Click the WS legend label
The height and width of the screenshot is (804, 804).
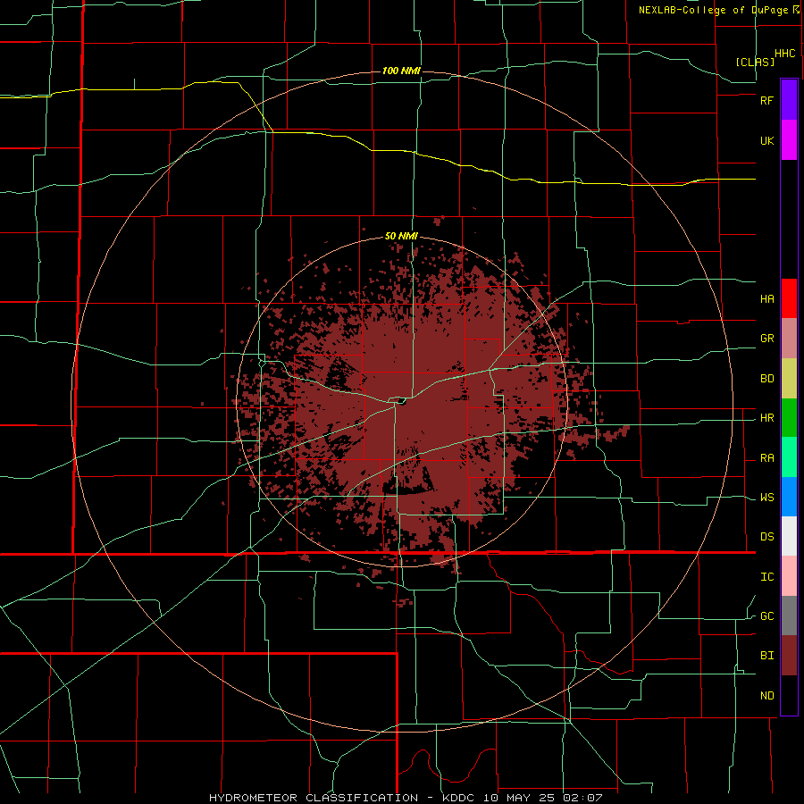click(x=767, y=498)
